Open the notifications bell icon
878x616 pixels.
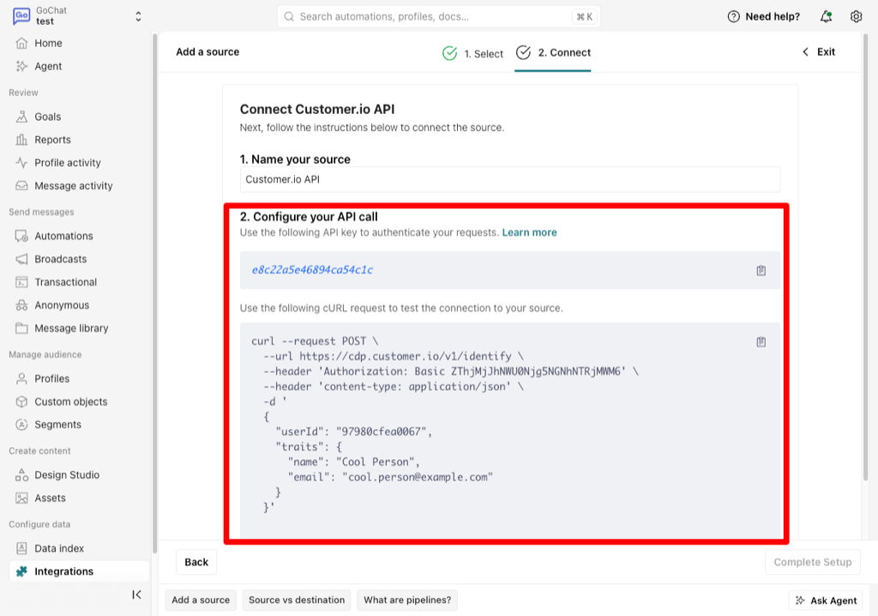(x=826, y=17)
